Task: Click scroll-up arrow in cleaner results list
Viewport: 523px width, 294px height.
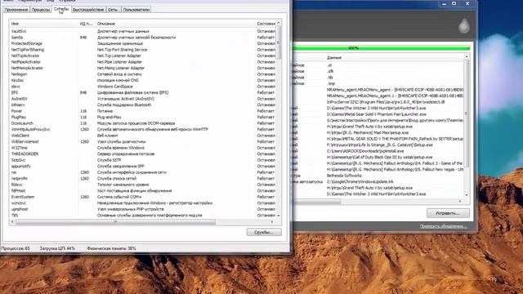Action: pos(467,57)
